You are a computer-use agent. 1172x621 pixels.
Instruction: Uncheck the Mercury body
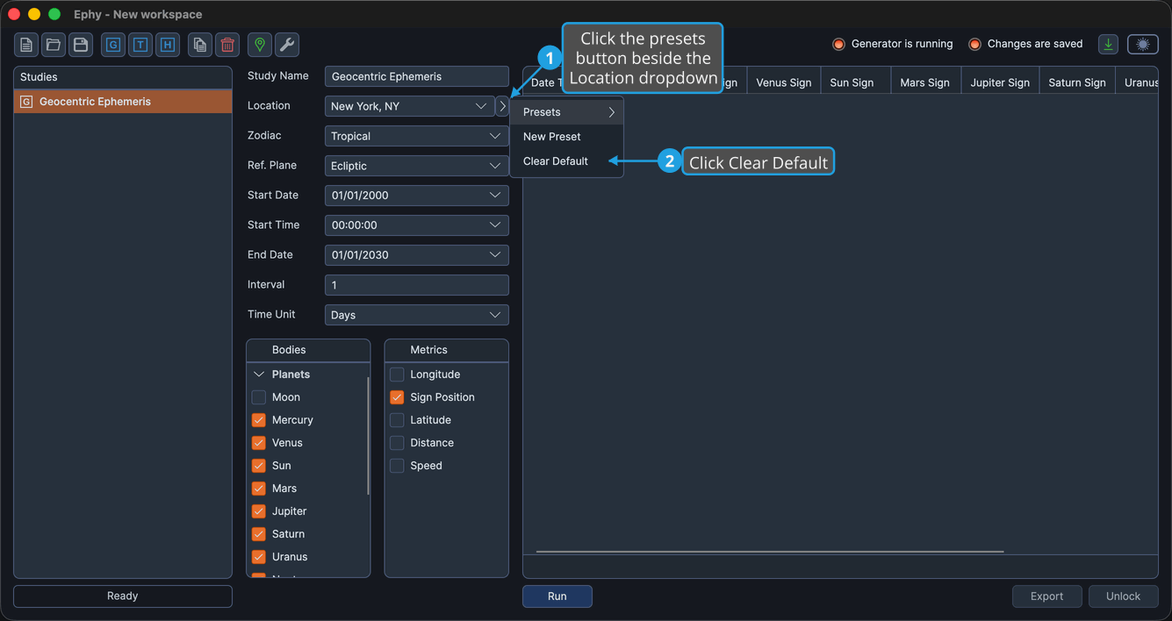click(x=259, y=420)
